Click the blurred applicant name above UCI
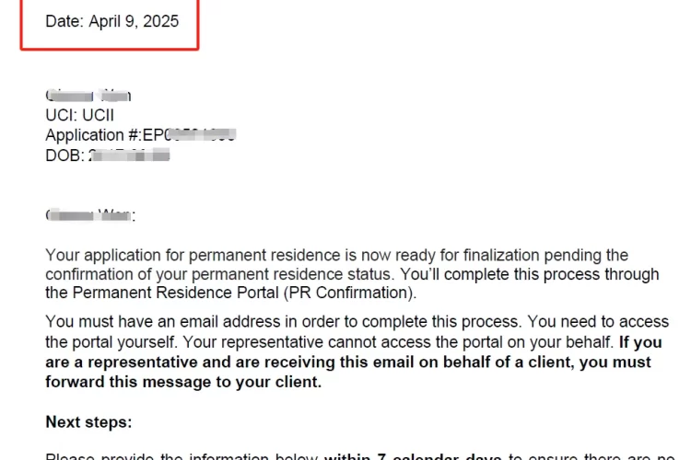The width and height of the screenshot is (691, 460). click(x=88, y=95)
